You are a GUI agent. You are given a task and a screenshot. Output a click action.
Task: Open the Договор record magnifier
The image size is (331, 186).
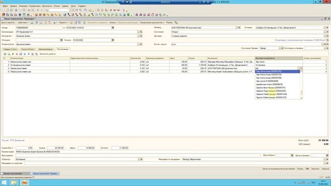(327, 36)
